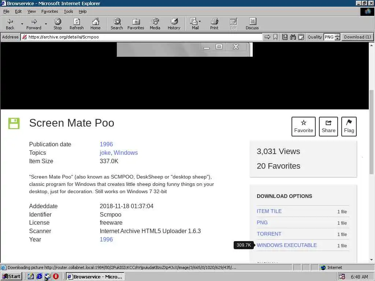Screen dimensions: 375x281
Task: Open the Edit menu
Action: [18, 11]
